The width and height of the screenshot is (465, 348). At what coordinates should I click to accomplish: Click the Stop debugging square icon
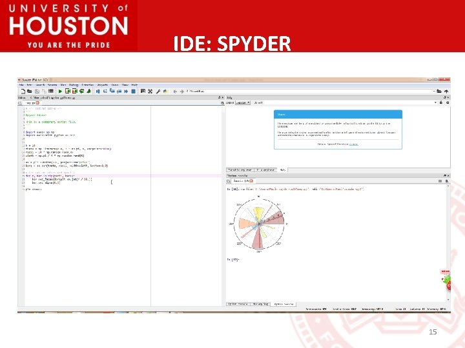pyautogui.click(x=134, y=92)
